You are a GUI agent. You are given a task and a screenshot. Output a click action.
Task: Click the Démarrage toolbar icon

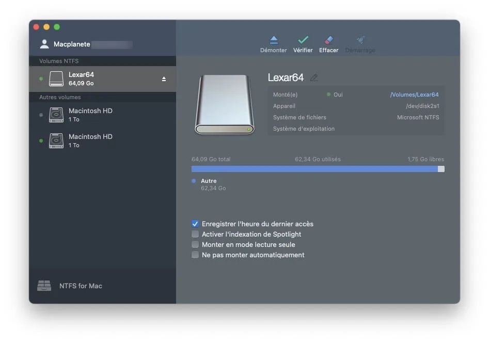360,44
